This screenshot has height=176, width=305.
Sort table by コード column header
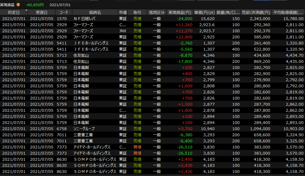64,13
